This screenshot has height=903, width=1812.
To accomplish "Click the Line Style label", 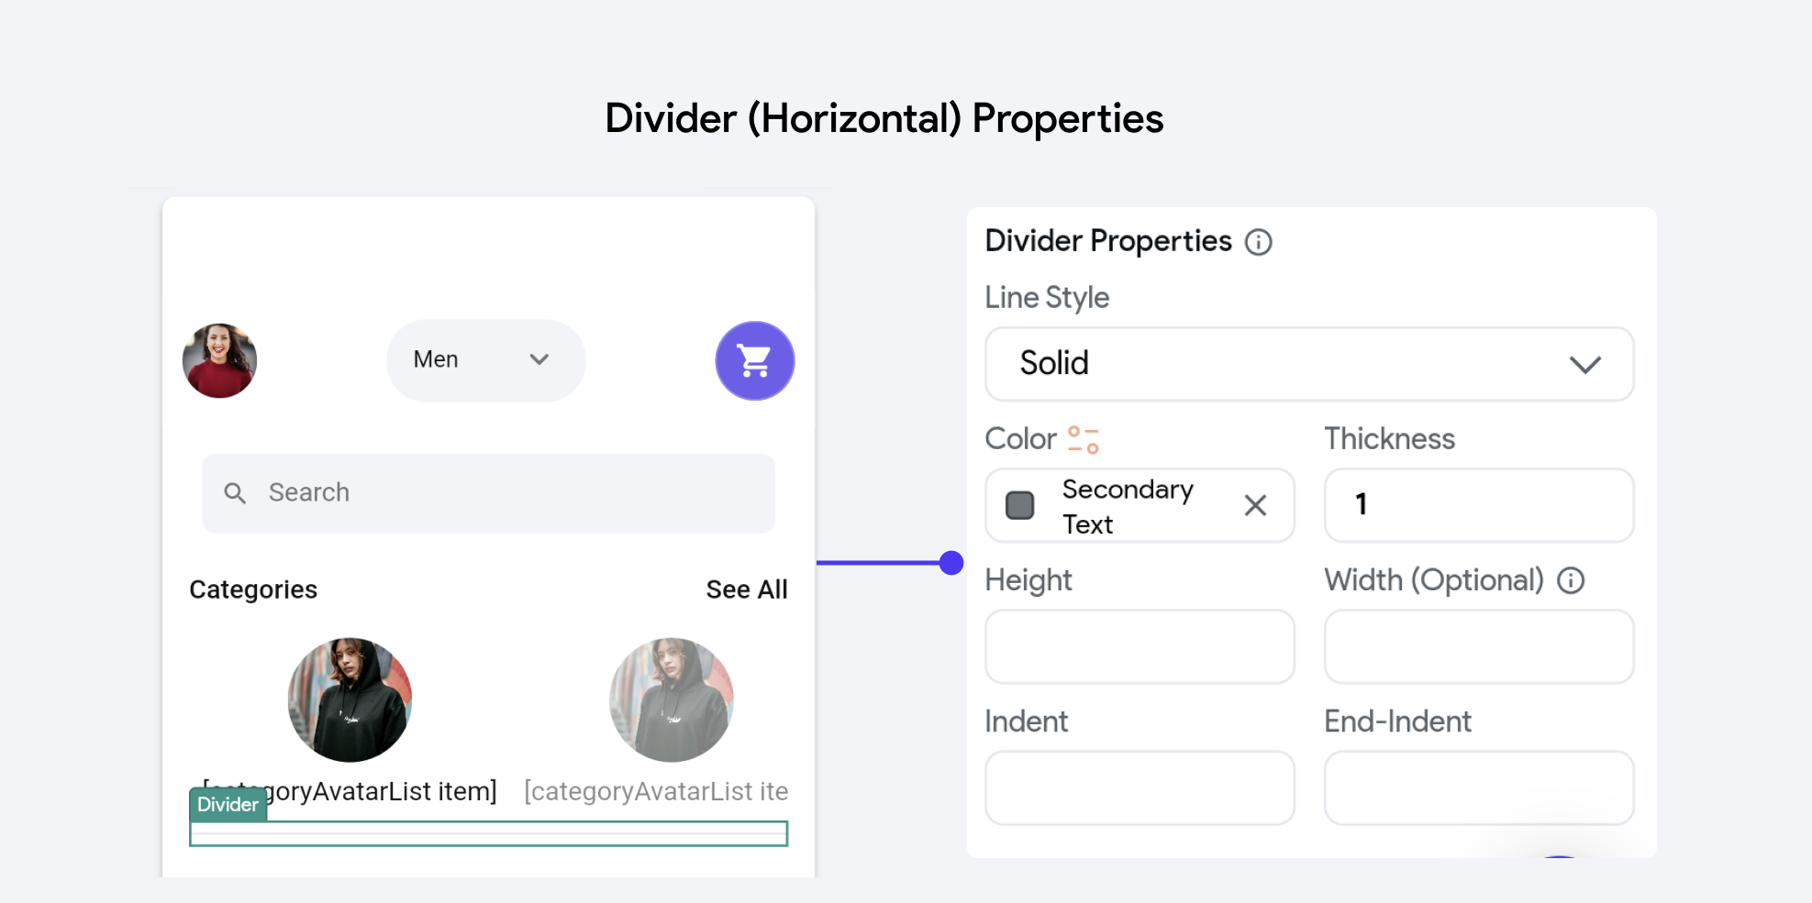I will (1047, 298).
